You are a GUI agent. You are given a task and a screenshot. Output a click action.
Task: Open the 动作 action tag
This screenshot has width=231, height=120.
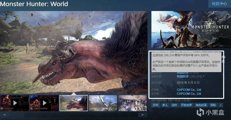point(174,105)
